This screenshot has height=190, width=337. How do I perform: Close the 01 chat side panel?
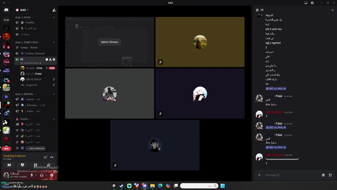[x=333, y=10]
